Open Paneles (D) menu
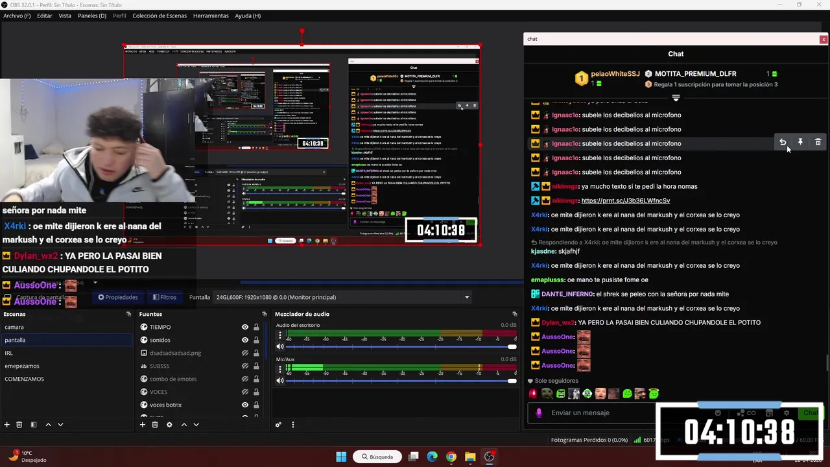830x467 pixels. click(92, 16)
